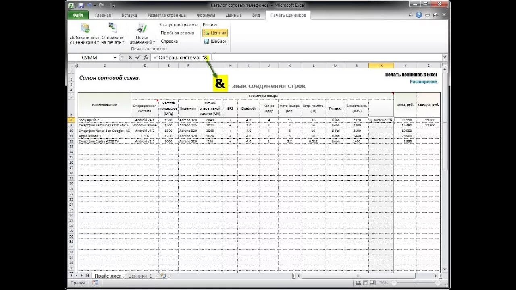The height and width of the screenshot is (290, 516).
Task: Insert a new worksheet tab icon
Action: 163,276
